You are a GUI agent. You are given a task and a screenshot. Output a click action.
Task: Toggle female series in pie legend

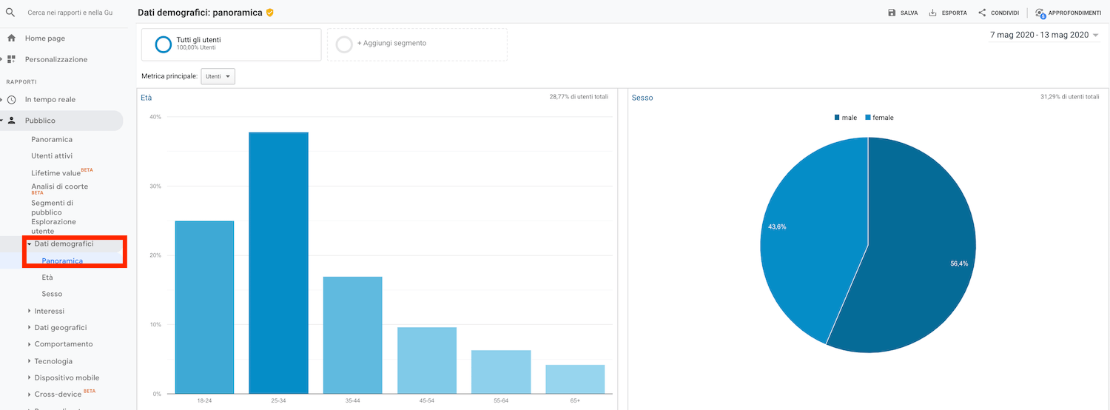pos(879,118)
